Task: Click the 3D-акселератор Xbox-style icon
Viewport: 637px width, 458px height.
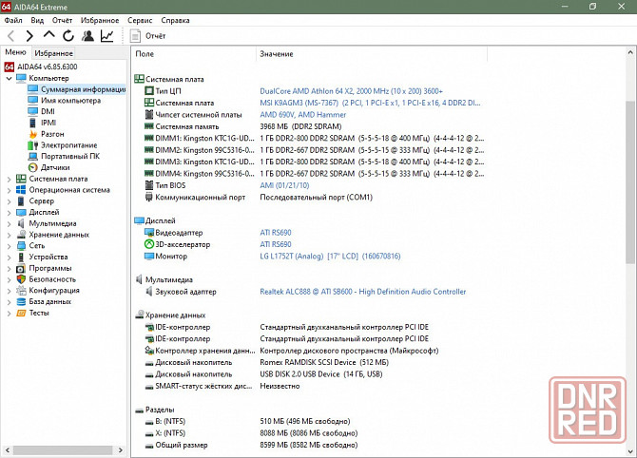Action: coord(149,244)
